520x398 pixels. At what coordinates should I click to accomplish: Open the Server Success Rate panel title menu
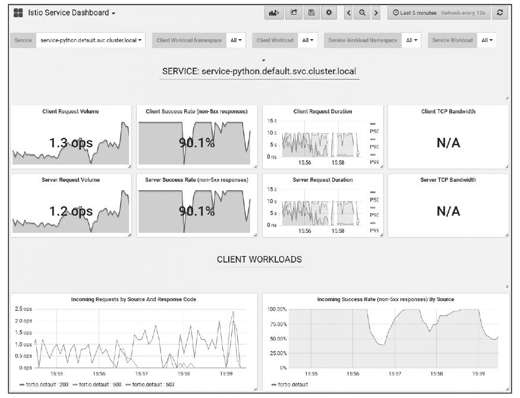196,179
